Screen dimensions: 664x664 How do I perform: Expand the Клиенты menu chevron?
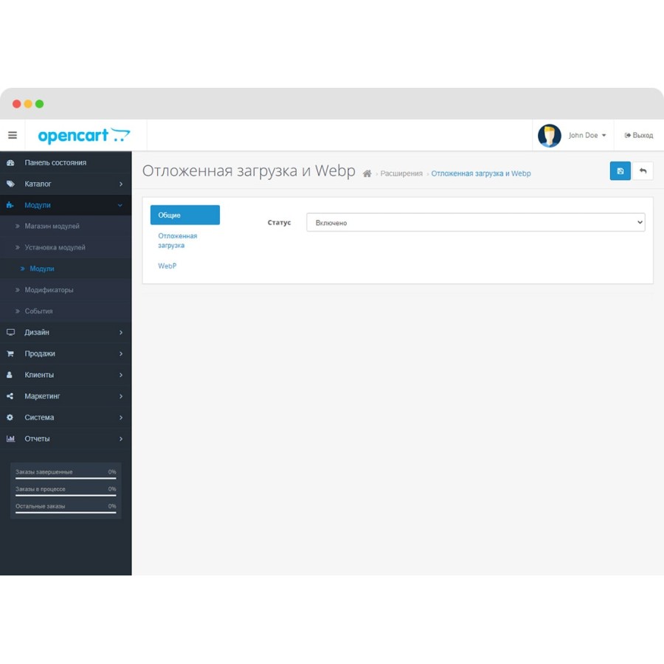[x=121, y=375]
